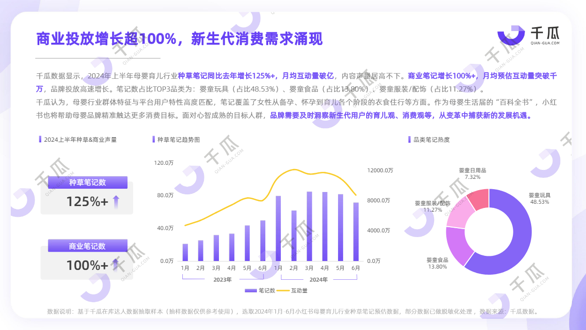The width and height of the screenshot is (586, 330).
Task: Click the 婴童玩具 48.53% donut label
Action: click(x=540, y=198)
